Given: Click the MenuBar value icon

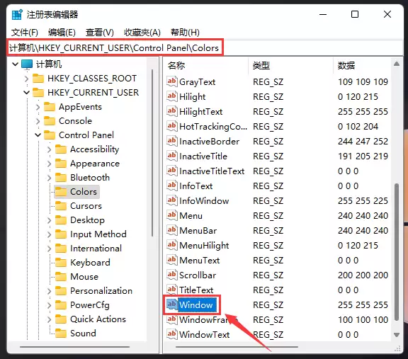Looking at the screenshot, I should pos(171,230).
